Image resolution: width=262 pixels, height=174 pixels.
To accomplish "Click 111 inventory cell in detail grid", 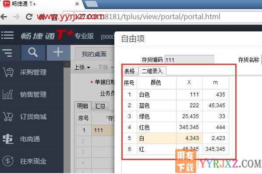I will click(x=103, y=130).
